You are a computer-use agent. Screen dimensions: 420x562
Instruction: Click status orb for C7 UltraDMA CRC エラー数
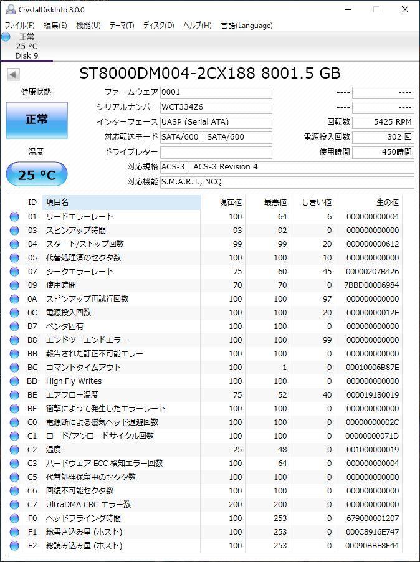[x=14, y=504]
